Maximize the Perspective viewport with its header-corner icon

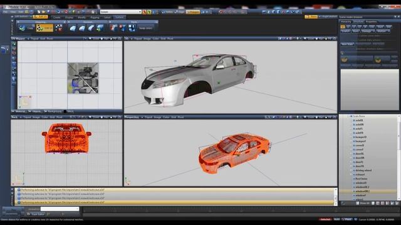(x=335, y=117)
